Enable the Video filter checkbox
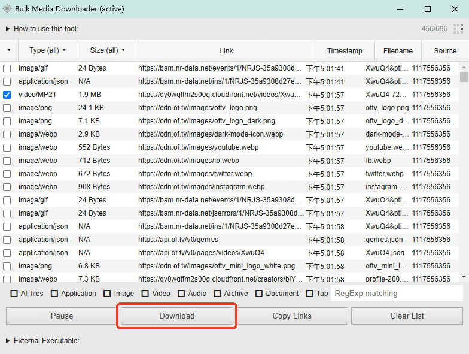Screen dimensions: 469x354 (x=145, y=294)
